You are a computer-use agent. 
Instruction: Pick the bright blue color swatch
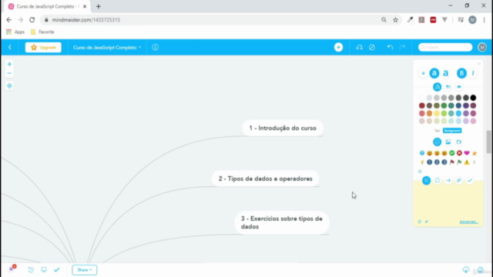(x=459, y=113)
